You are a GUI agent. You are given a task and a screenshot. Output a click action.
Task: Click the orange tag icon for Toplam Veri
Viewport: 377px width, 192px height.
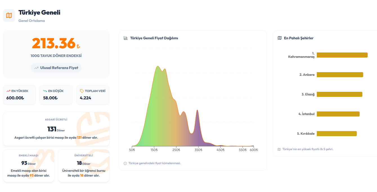pyautogui.click(x=82, y=91)
